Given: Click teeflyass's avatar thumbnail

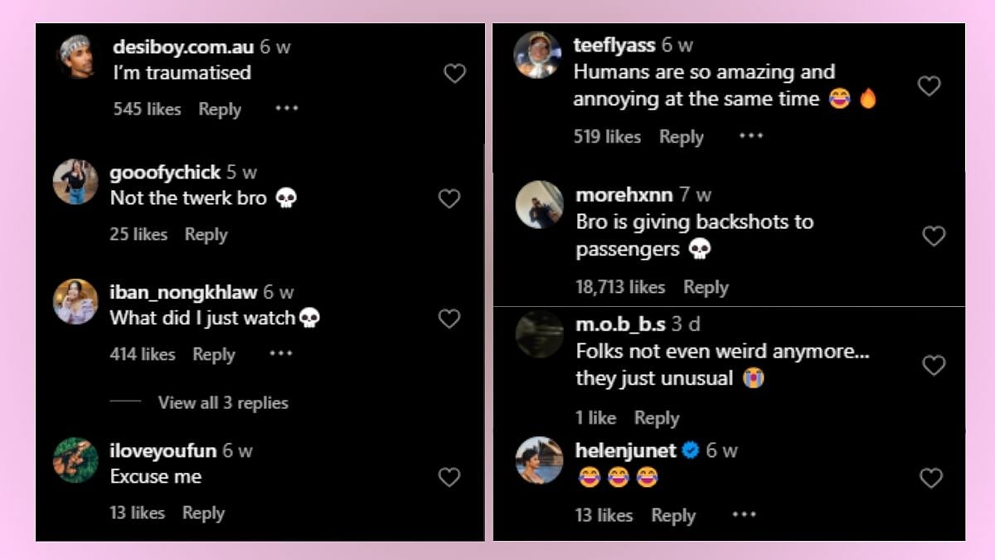Looking at the screenshot, I should point(536,55).
